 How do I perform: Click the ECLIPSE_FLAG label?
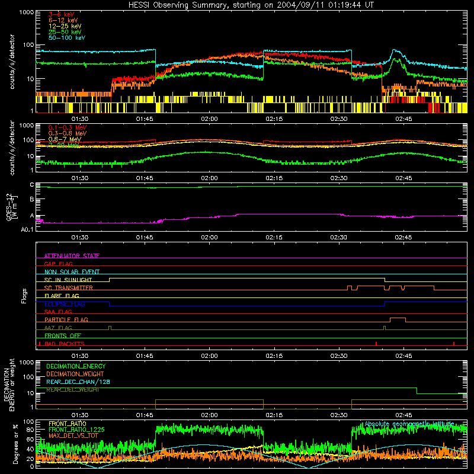65,304
